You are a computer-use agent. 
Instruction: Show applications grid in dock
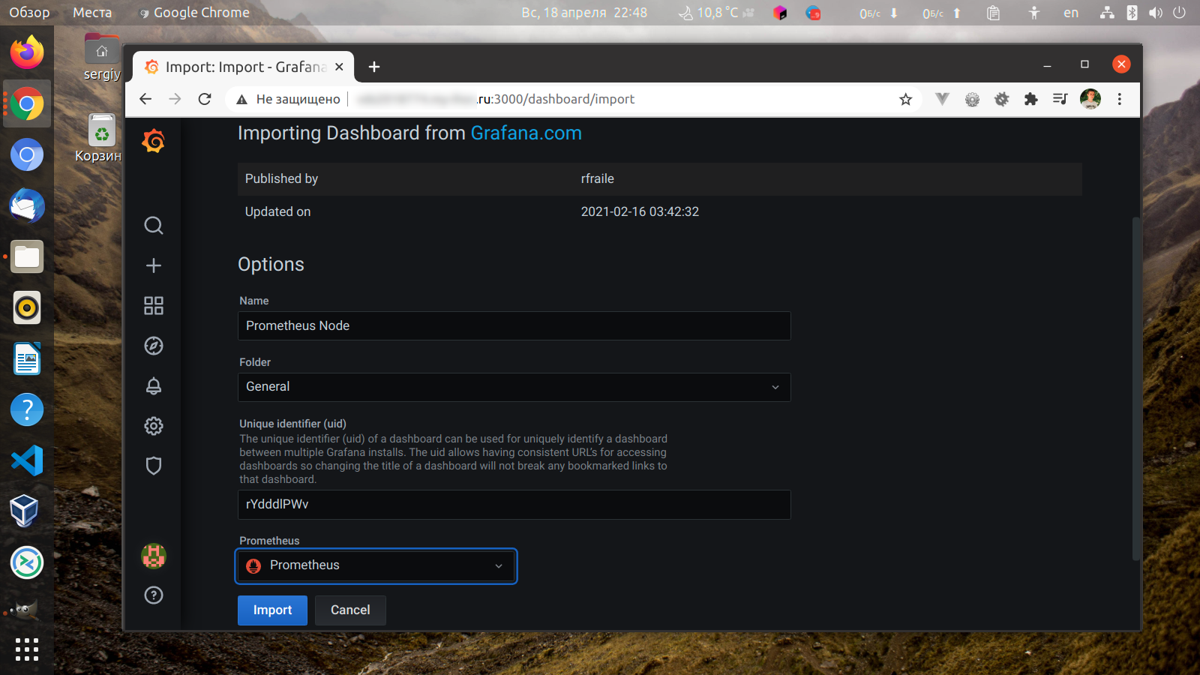tap(27, 649)
